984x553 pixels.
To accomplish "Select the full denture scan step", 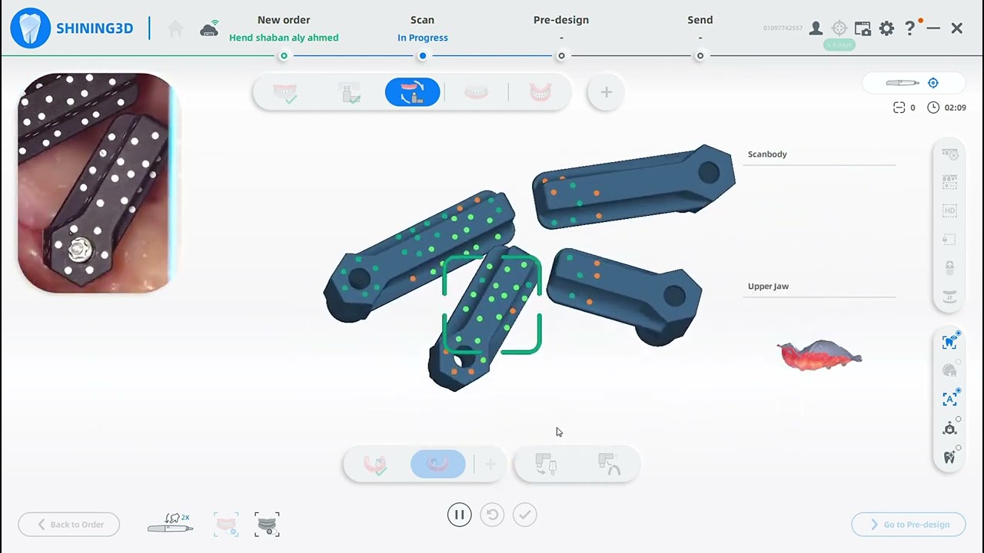I will (x=476, y=93).
